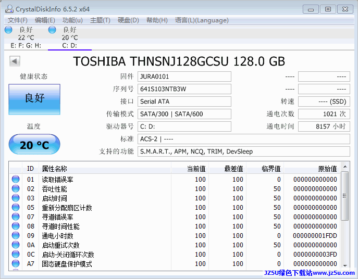This screenshot has height=279, width=358.
Task: Click the standard field ACS-2
Action: click(x=243, y=139)
